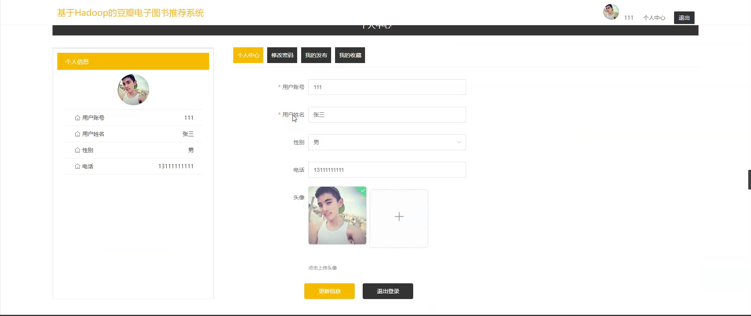Click sidebar name value 张三
This screenshot has height=316, width=751.
(188, 134)
